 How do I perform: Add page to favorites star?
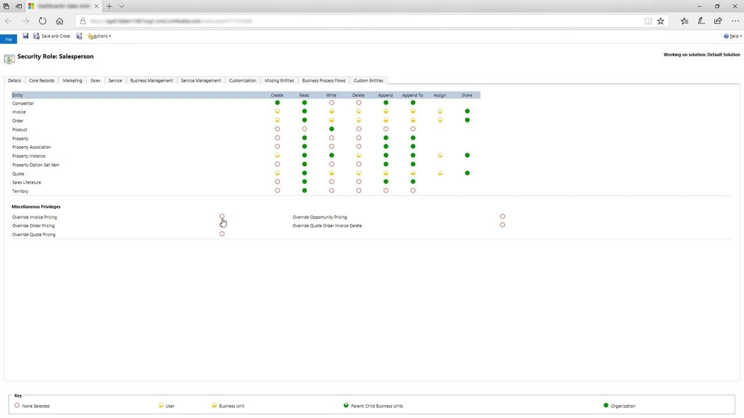pos(660,21)
